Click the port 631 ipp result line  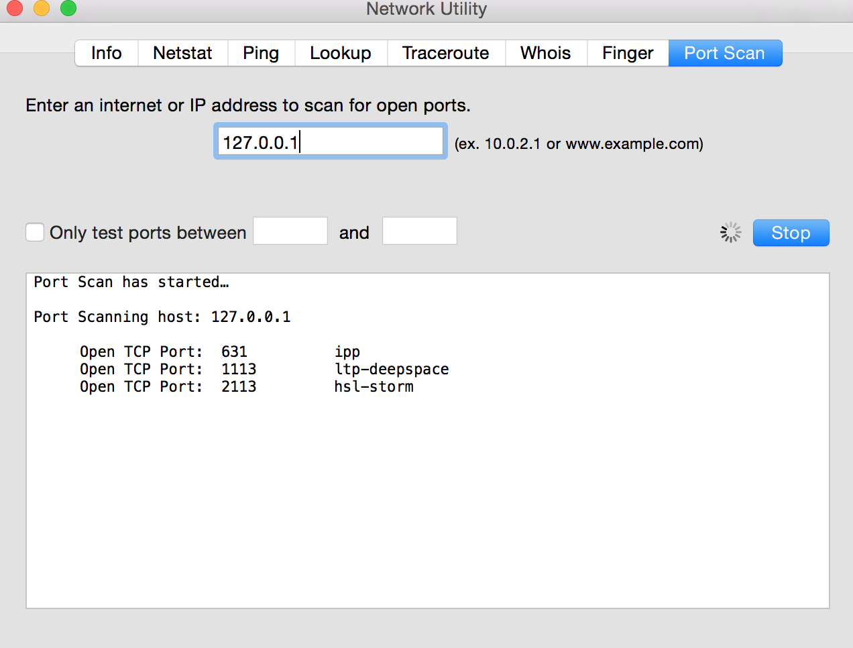coord(220,352)
